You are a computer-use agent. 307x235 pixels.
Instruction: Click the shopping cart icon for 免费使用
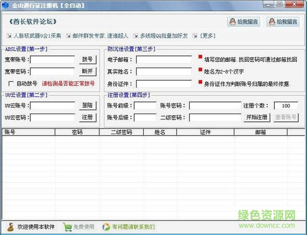pyautogui.click(x=67, y=227)
